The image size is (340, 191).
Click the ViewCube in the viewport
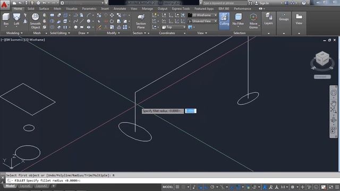point(322,58)
